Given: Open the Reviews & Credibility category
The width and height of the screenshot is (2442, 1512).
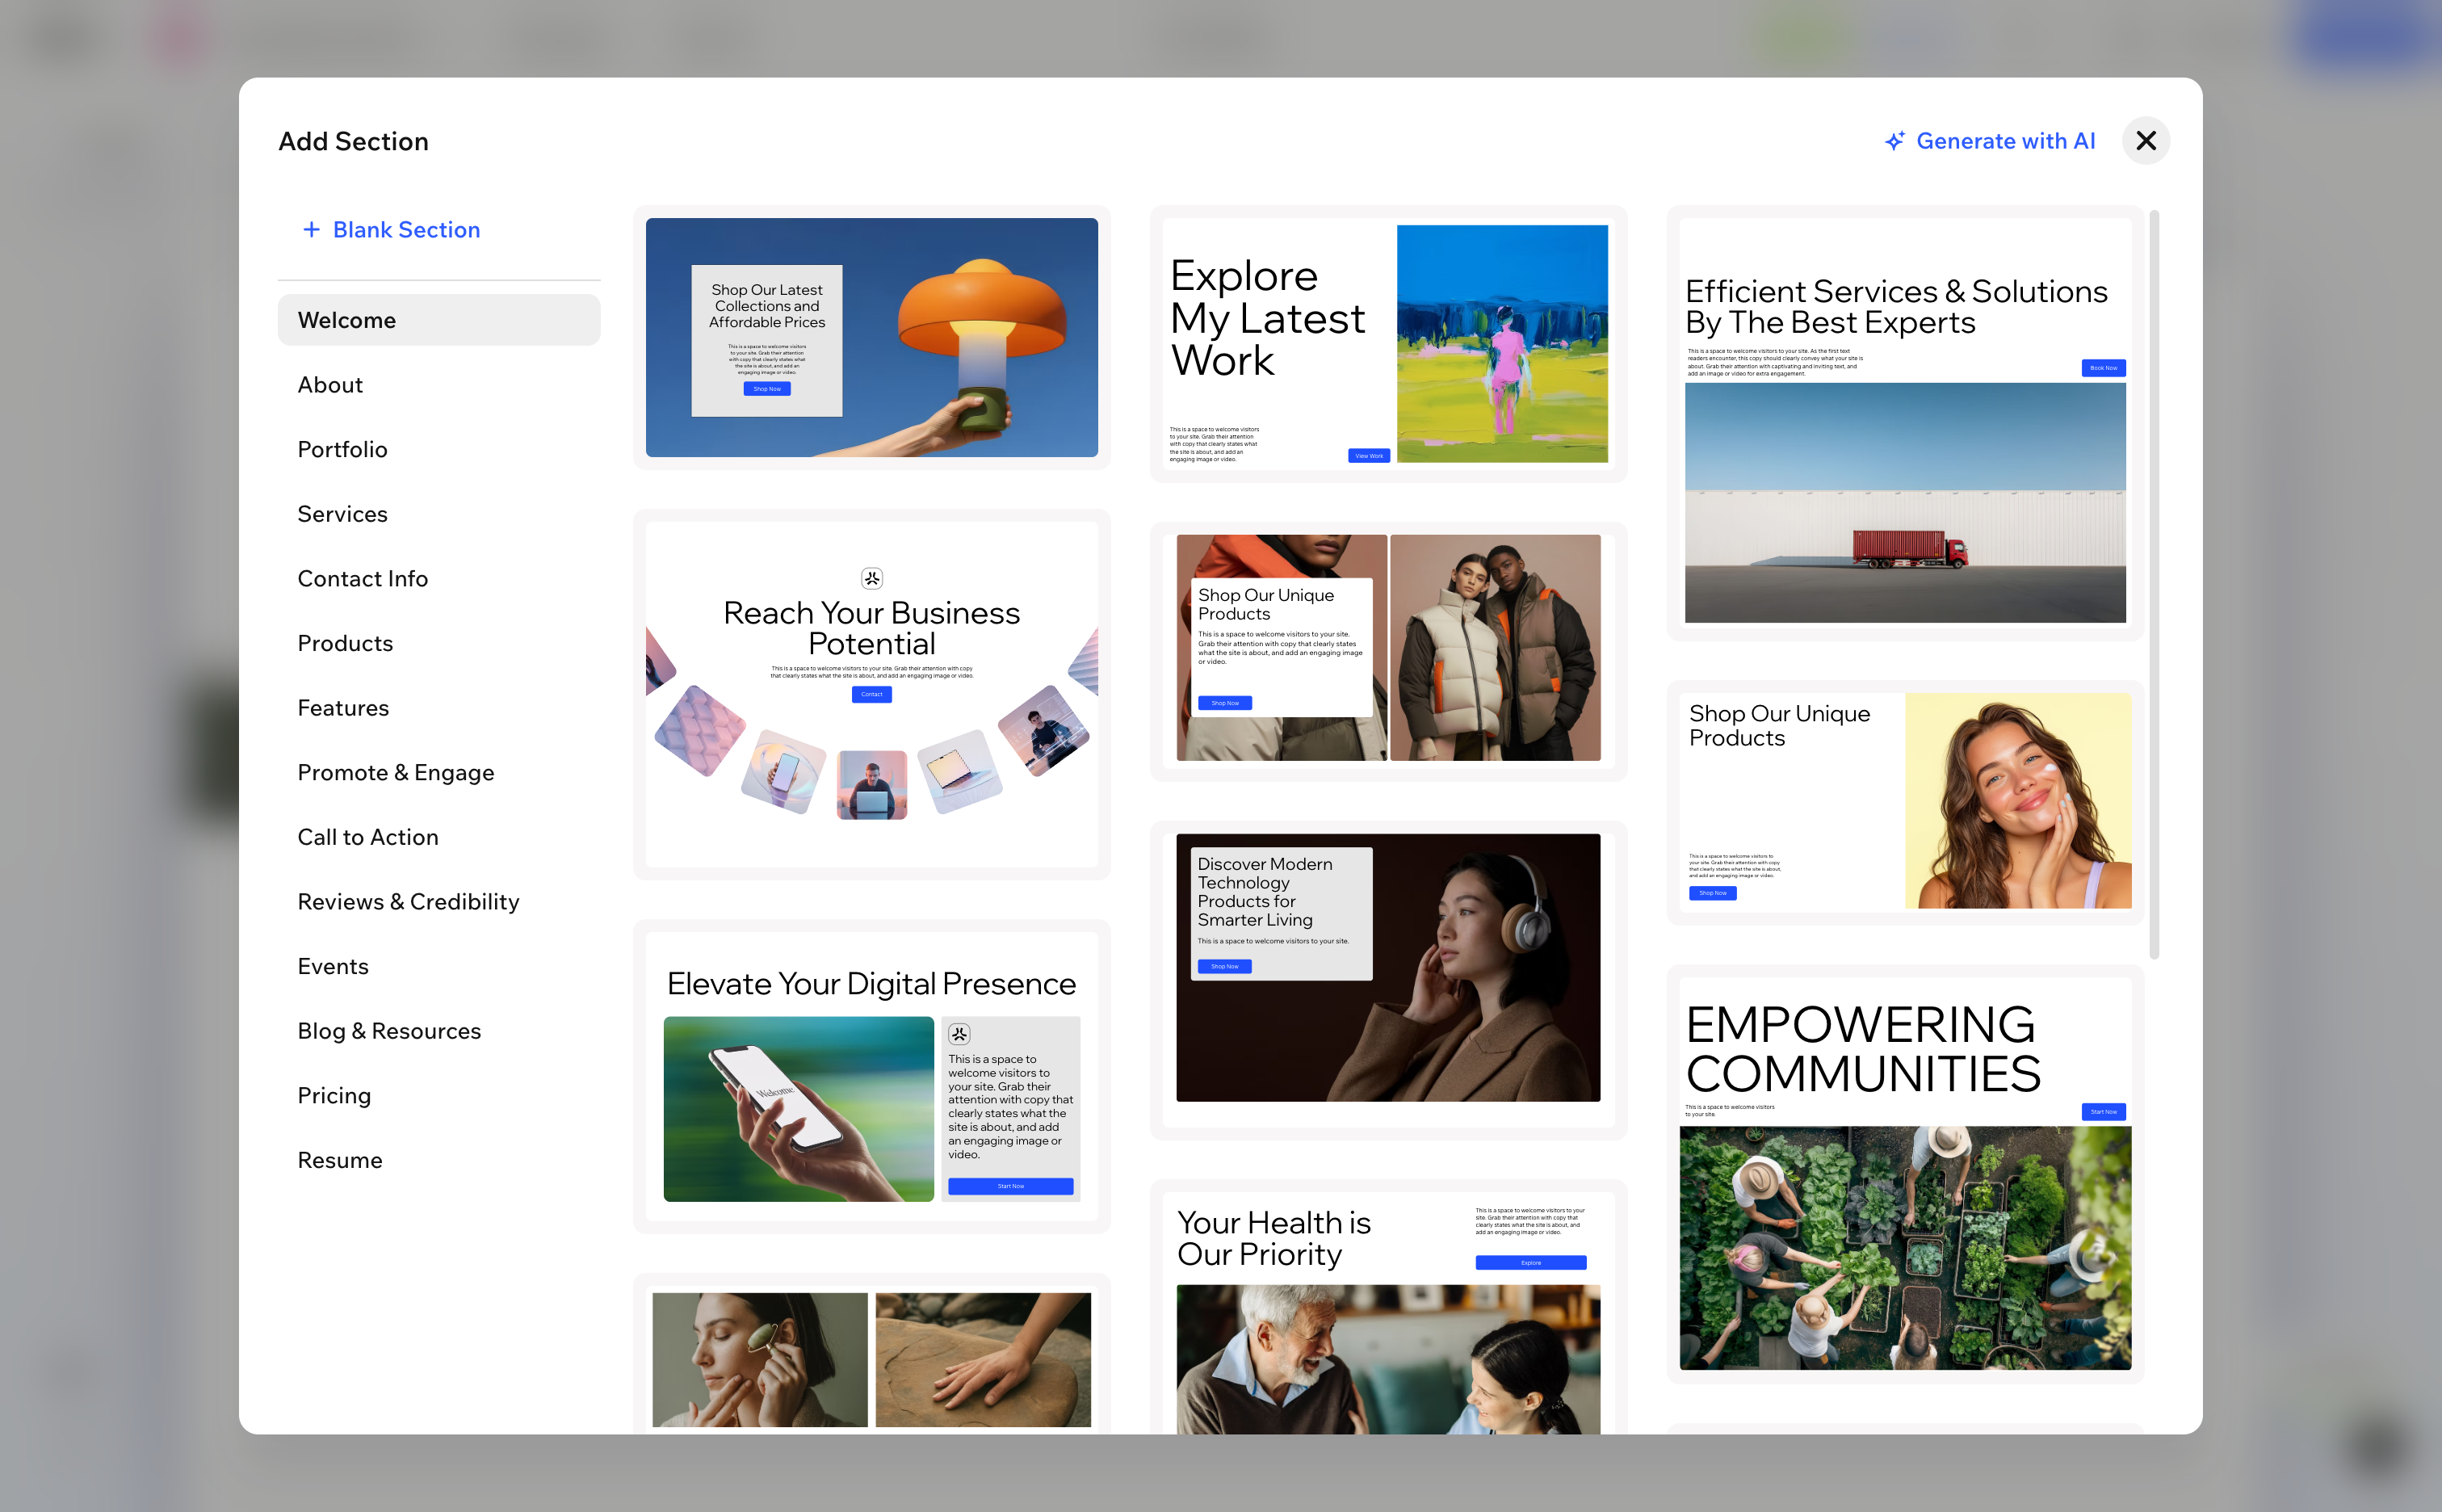Looking at the screenshot, I should [x=438, y=902].
